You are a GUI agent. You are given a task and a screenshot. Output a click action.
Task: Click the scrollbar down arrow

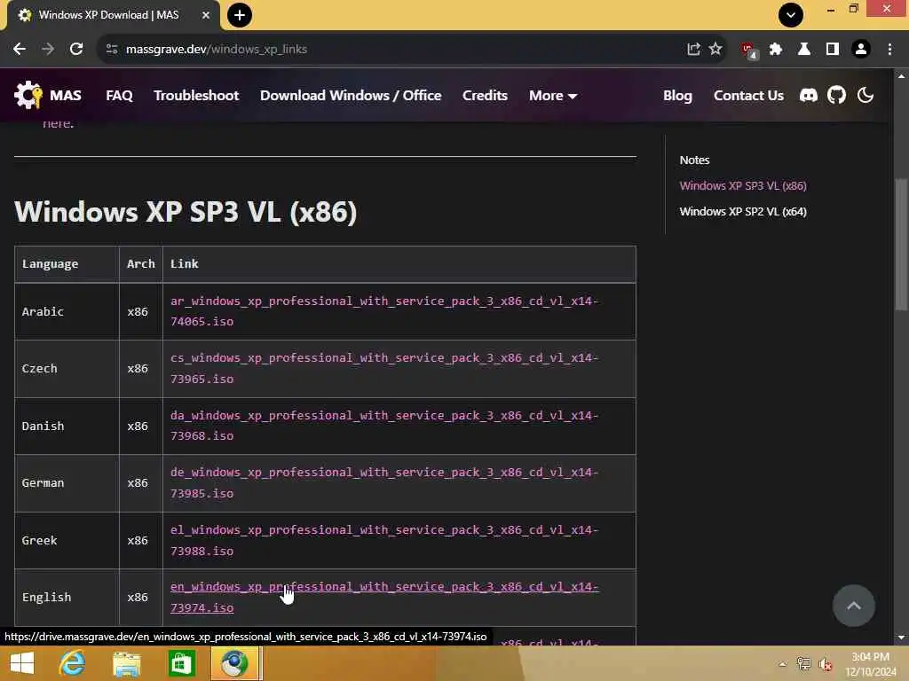901,638
